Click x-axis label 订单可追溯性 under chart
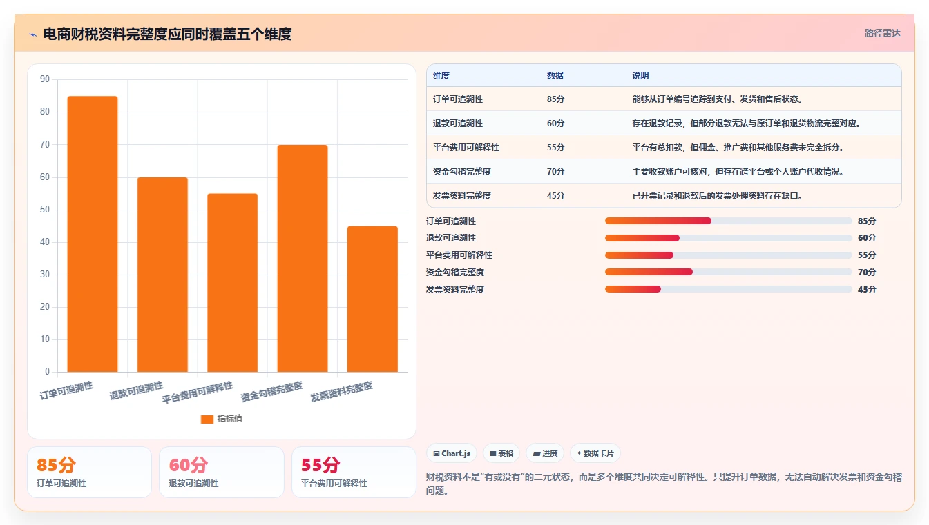929x525 pixels. [x=66, y=390]
